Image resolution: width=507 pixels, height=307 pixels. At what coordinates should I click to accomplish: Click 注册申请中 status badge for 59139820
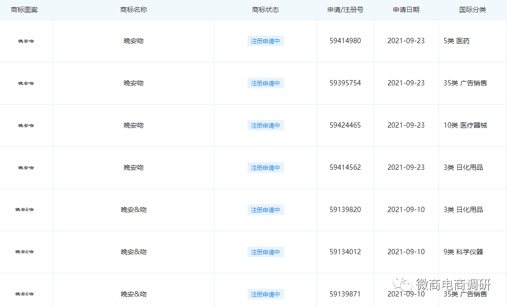click(x=265, y=210)
